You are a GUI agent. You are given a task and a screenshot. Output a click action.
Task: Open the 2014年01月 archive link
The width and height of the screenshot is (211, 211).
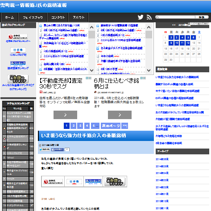[162, 194]
